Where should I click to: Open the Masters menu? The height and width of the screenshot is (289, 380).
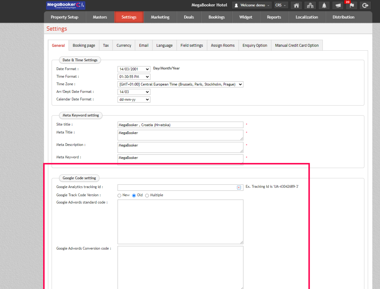point(100,17)
